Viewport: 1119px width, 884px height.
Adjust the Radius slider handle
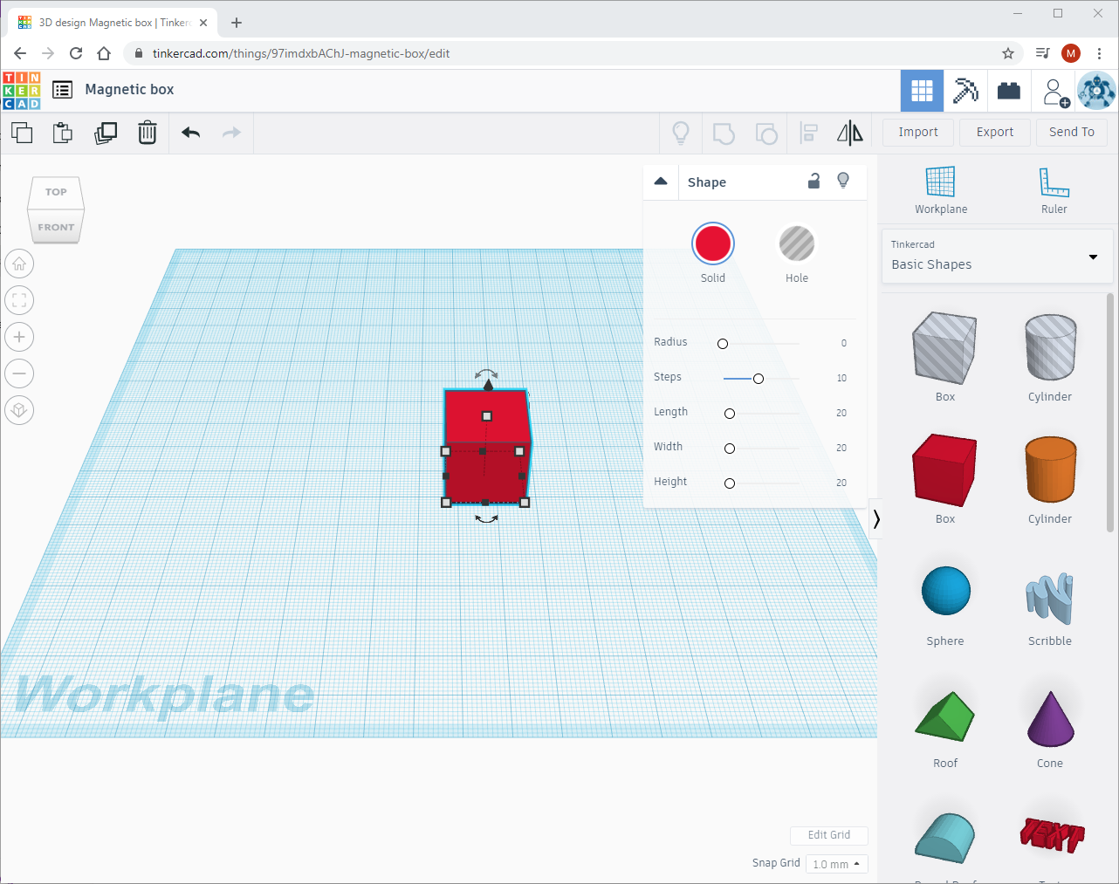(723, 344)
